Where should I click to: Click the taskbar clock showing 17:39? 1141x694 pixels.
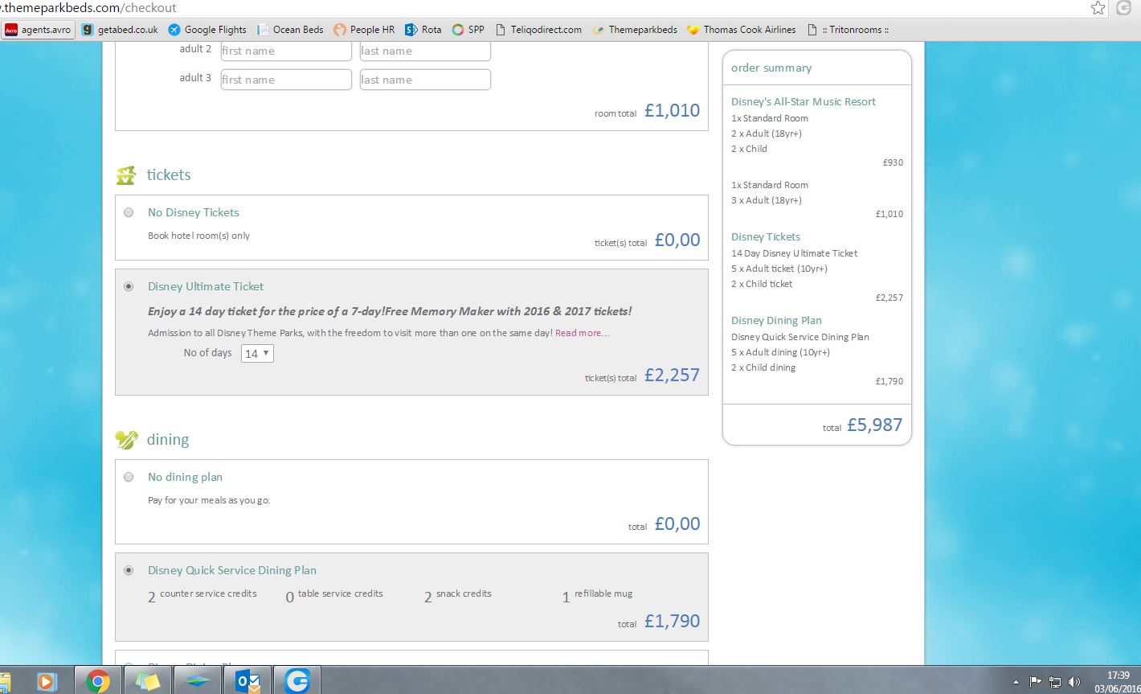(x=1118, y=676)
